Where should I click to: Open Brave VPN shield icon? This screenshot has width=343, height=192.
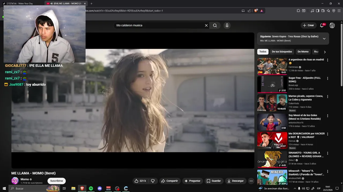tap(334, 11)
